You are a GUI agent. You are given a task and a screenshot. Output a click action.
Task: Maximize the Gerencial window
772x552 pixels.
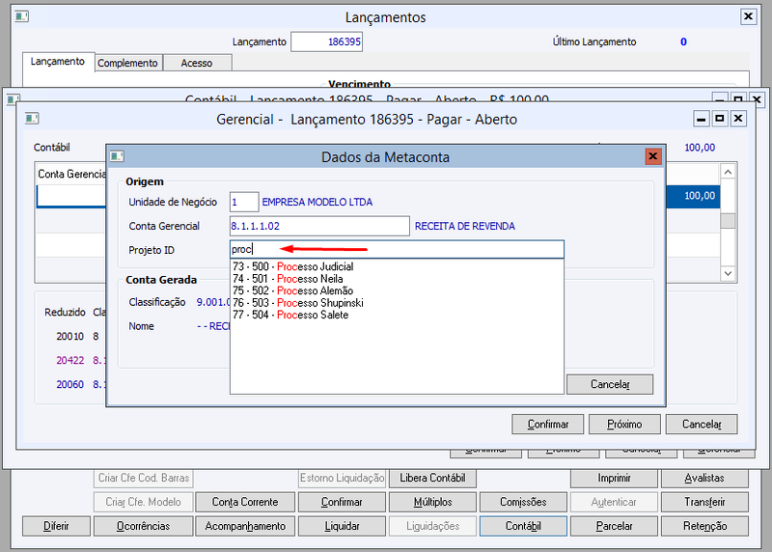click(x=720, y=119)
